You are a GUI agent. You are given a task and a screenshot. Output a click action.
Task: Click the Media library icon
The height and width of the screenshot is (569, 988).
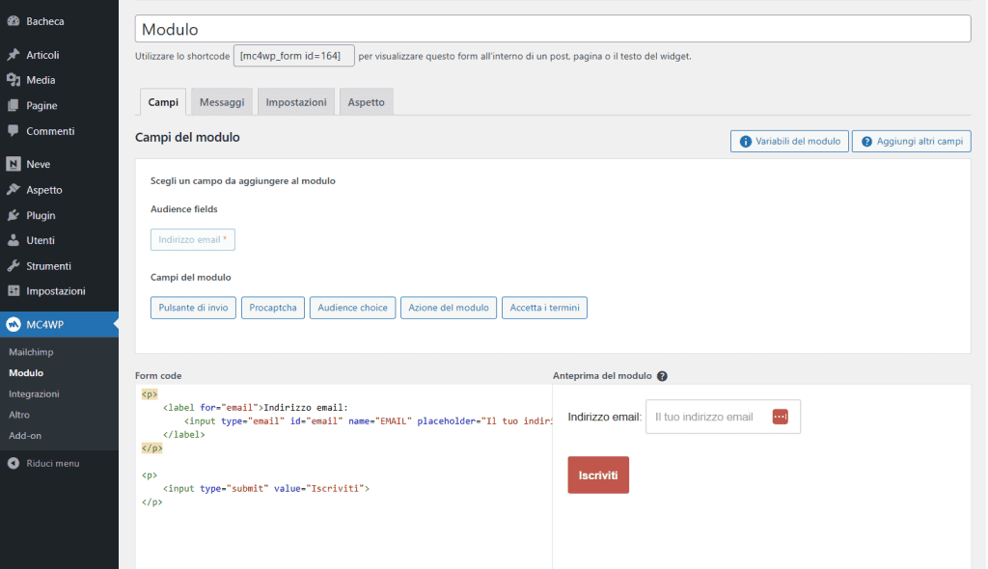pos(14,80)
